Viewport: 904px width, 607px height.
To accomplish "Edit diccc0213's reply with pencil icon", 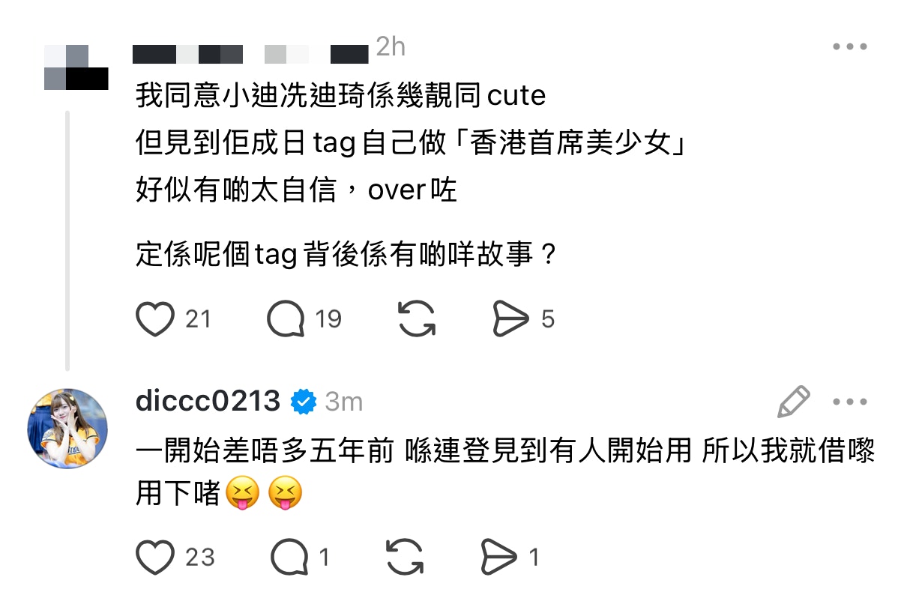I will pyautogui.click(x=794, y=402).
